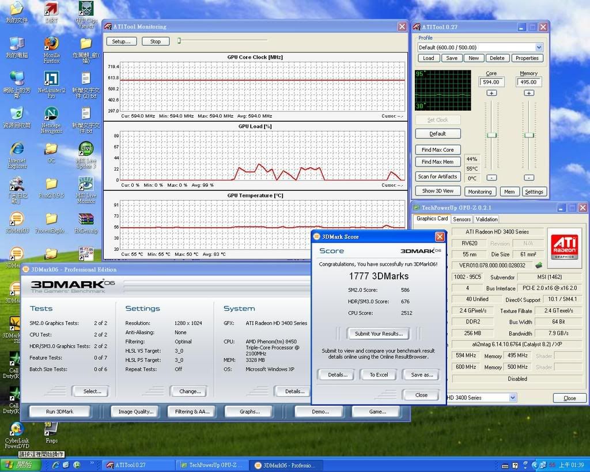
Task: Switch to TechPowerUp GPU-Z in the taskbar
Action: (x=213, y=465)
